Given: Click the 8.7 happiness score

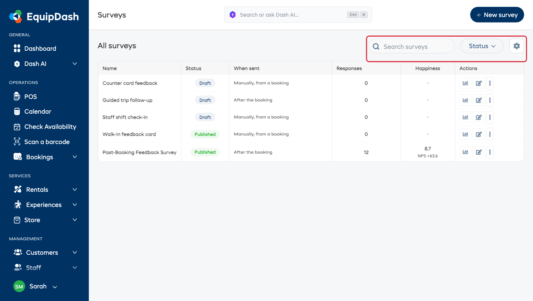Looking at the screenshot, I should (x=428, y=149).
